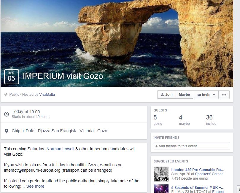Click the APR 05 date badge
Image resolution: width=240 pixels, height=193 pixels.
12,76
